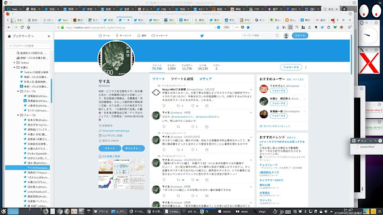Click いいね 24,135 count
Image resolution: width=383 pixels, height=215 pixels.
pyautogui.click(x=203, y=67)
